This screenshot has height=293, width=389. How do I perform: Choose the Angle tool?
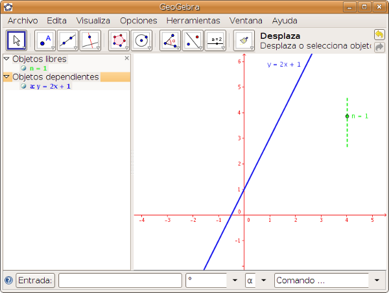click(x=171, y=40)
